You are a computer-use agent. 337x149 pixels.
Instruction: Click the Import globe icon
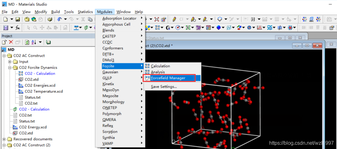(x=34, y=19)
